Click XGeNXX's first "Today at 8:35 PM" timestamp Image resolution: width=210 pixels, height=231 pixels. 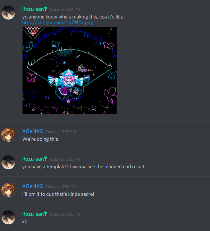tap(61, 132)
